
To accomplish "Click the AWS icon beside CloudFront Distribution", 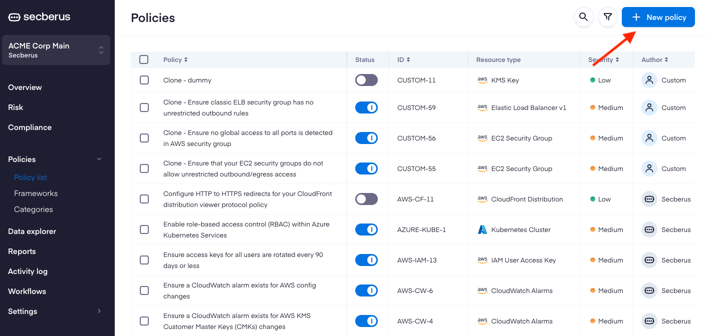I will (483, 199).
